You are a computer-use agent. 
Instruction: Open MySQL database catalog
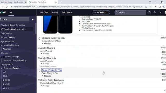pyautogui.click(x=6, y=84)
